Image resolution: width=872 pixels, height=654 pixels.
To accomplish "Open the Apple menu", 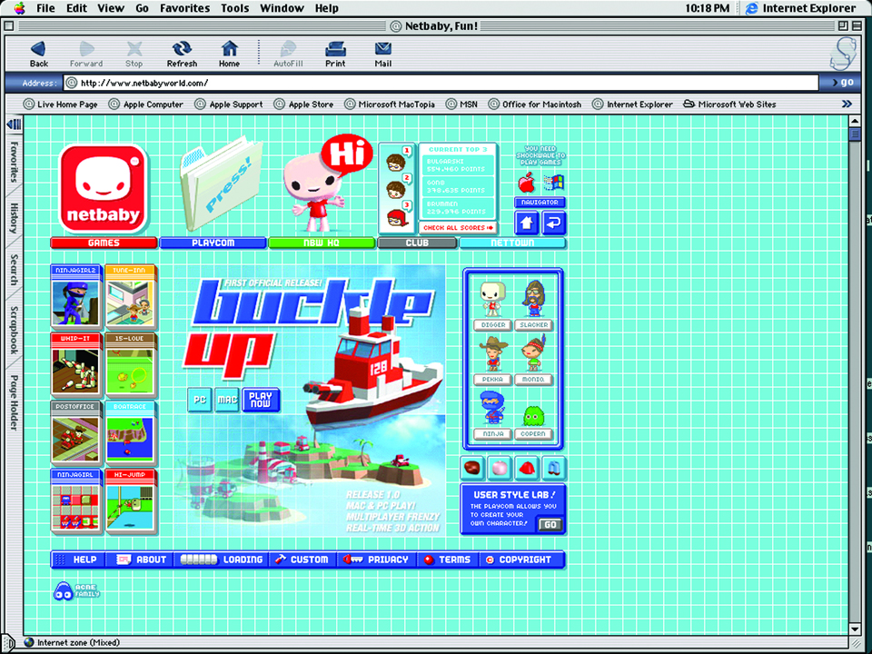I will pos(20,8).
